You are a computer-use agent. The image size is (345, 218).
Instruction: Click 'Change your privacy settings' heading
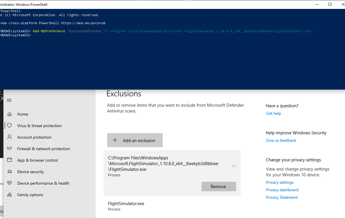coord(293,160)
